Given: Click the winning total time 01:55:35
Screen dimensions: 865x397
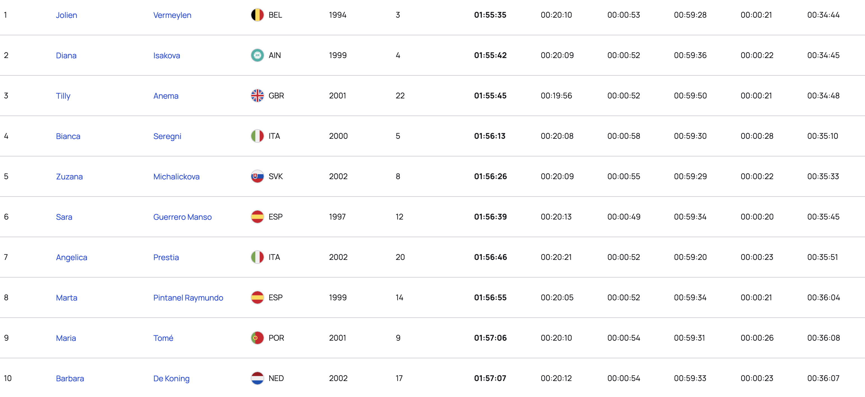Looking at the screenshot, I should (490, 15).
